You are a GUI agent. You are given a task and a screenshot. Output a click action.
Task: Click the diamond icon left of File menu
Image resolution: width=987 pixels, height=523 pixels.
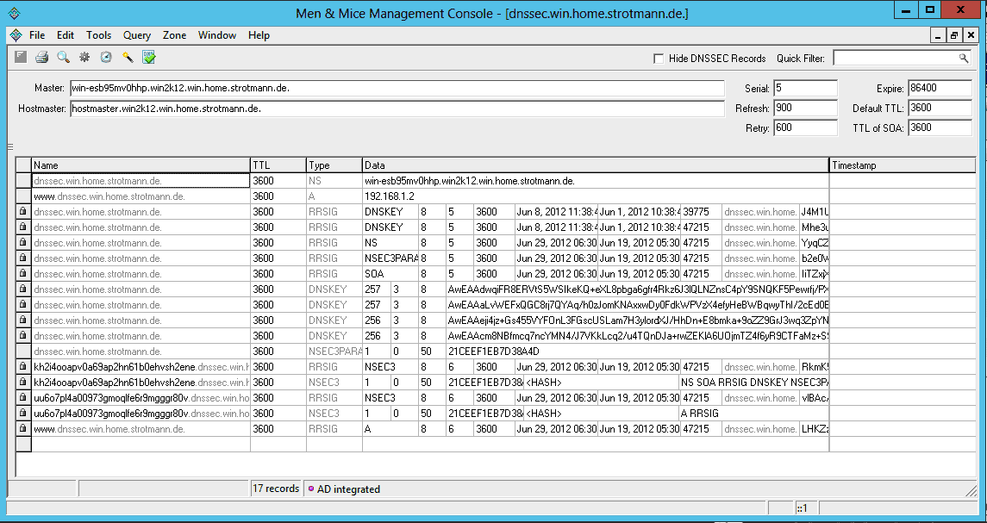[x=14, y=35]
